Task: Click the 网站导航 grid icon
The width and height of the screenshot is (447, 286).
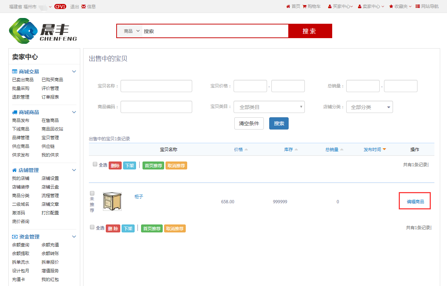Action: tap(417, 6)
